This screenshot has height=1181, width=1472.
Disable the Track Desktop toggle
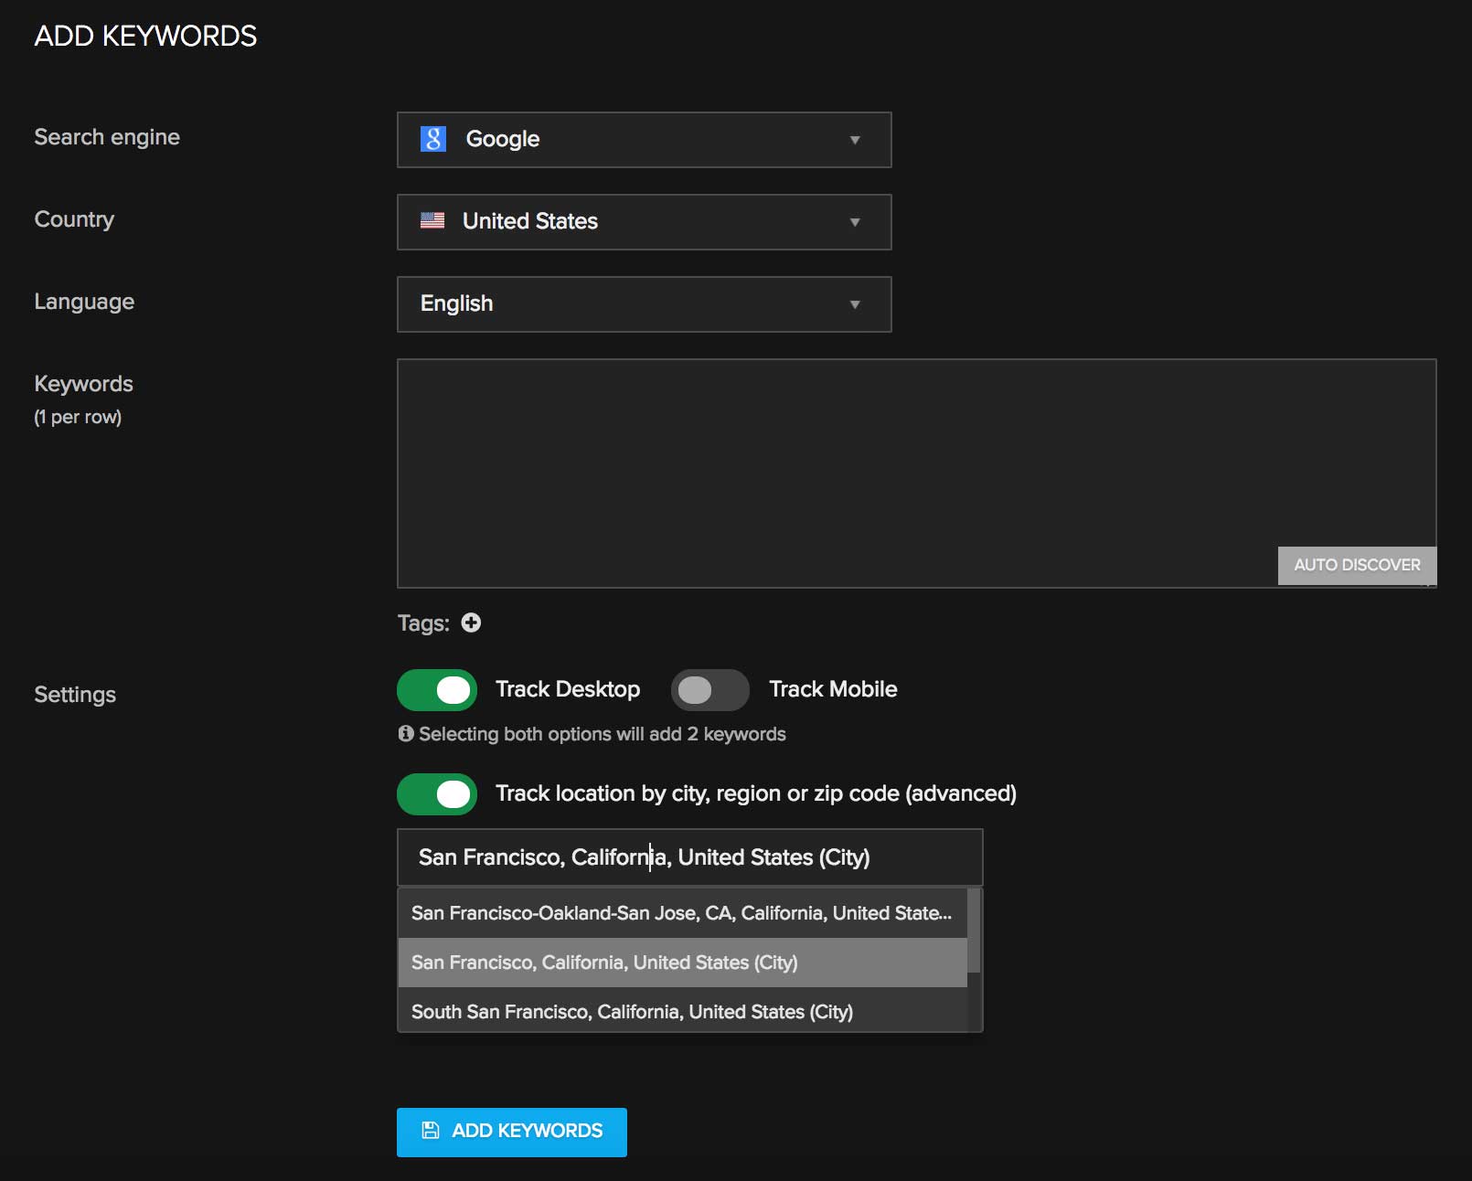[x=437, y=690]
